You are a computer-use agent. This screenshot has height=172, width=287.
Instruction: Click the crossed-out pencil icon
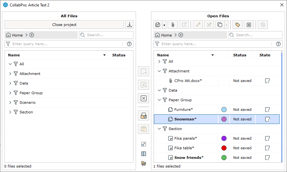tap(209, 25)
